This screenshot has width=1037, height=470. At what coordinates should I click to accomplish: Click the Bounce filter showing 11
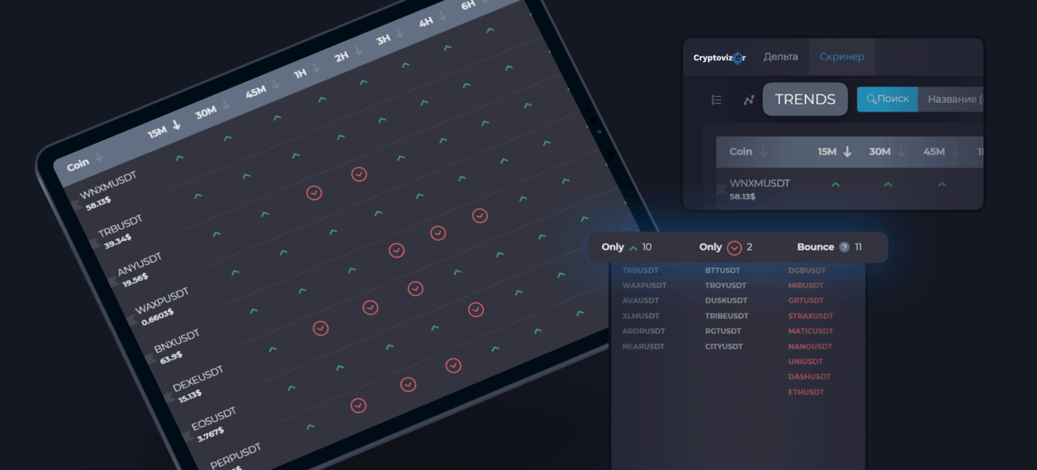tap(830, 247)
